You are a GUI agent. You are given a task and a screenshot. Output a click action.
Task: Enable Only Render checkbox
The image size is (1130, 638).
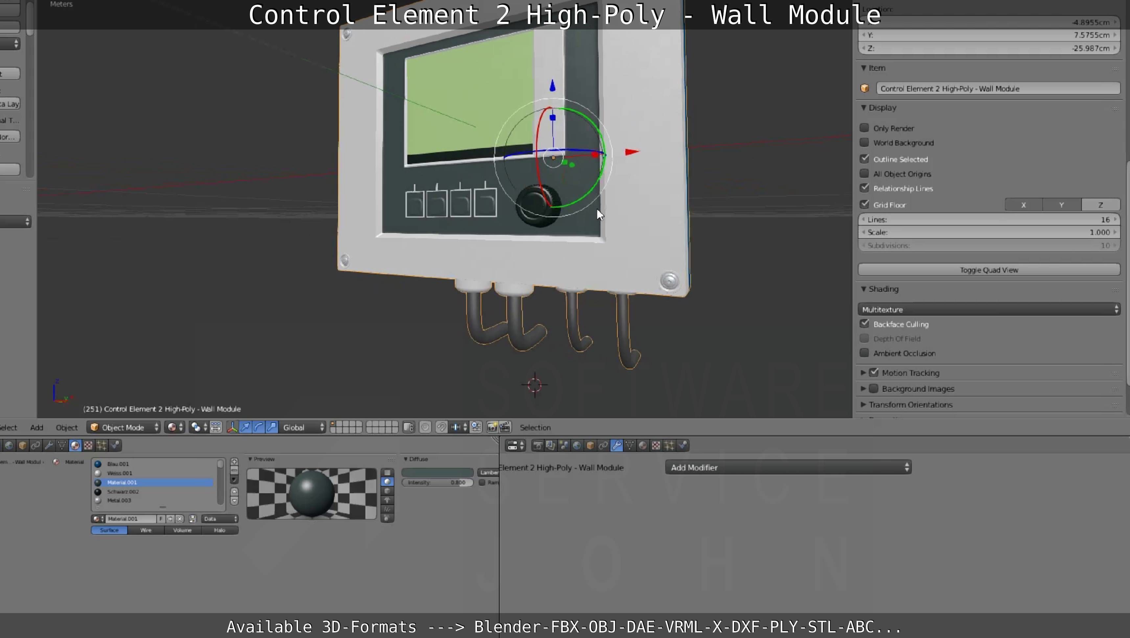[x=864, y=128]
